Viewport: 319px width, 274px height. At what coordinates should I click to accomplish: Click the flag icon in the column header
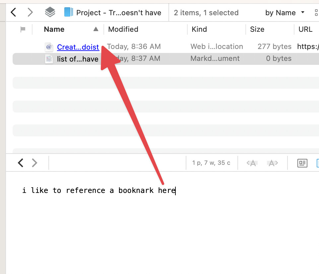pos(23,29)
